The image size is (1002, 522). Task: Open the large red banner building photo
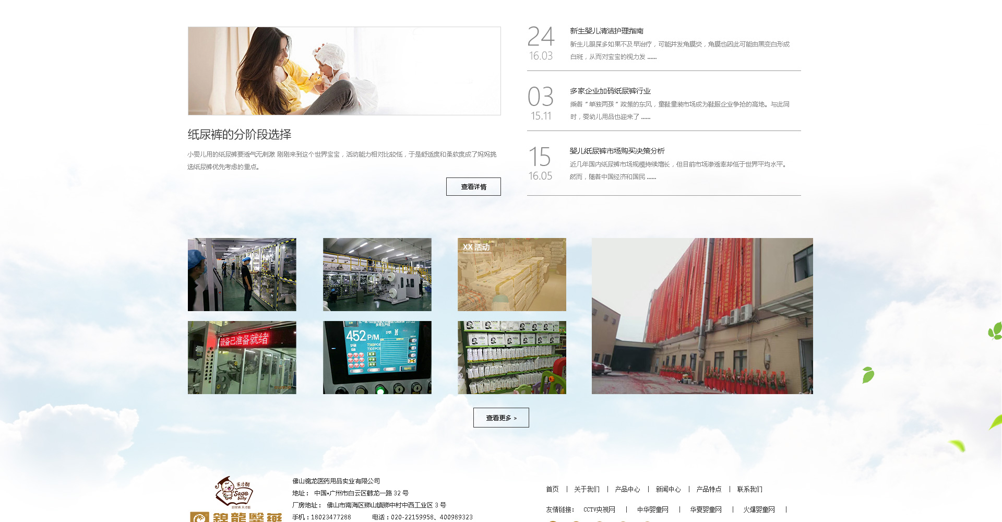coord(702,316)
